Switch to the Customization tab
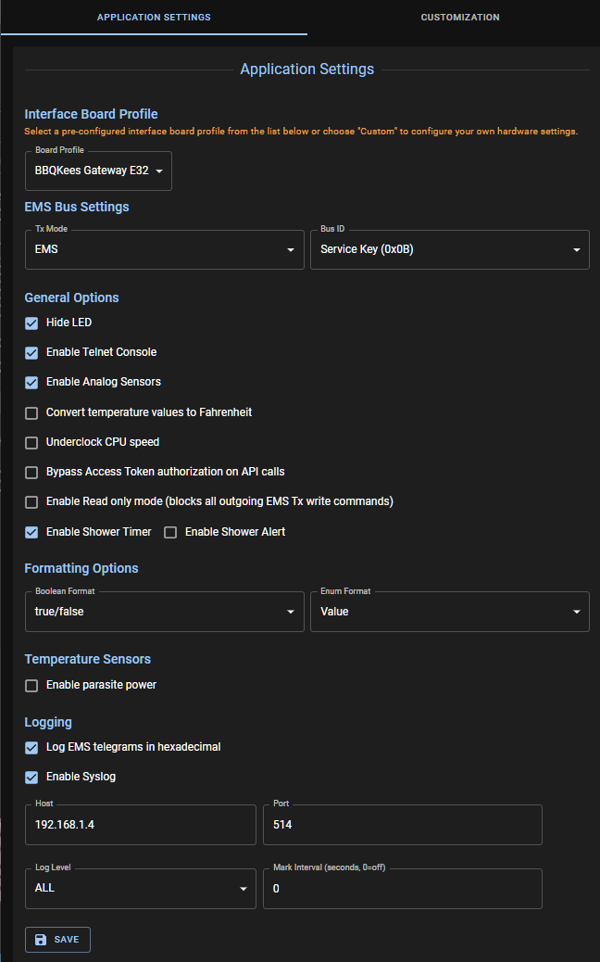Screen dimensions: 600x962 459,18
